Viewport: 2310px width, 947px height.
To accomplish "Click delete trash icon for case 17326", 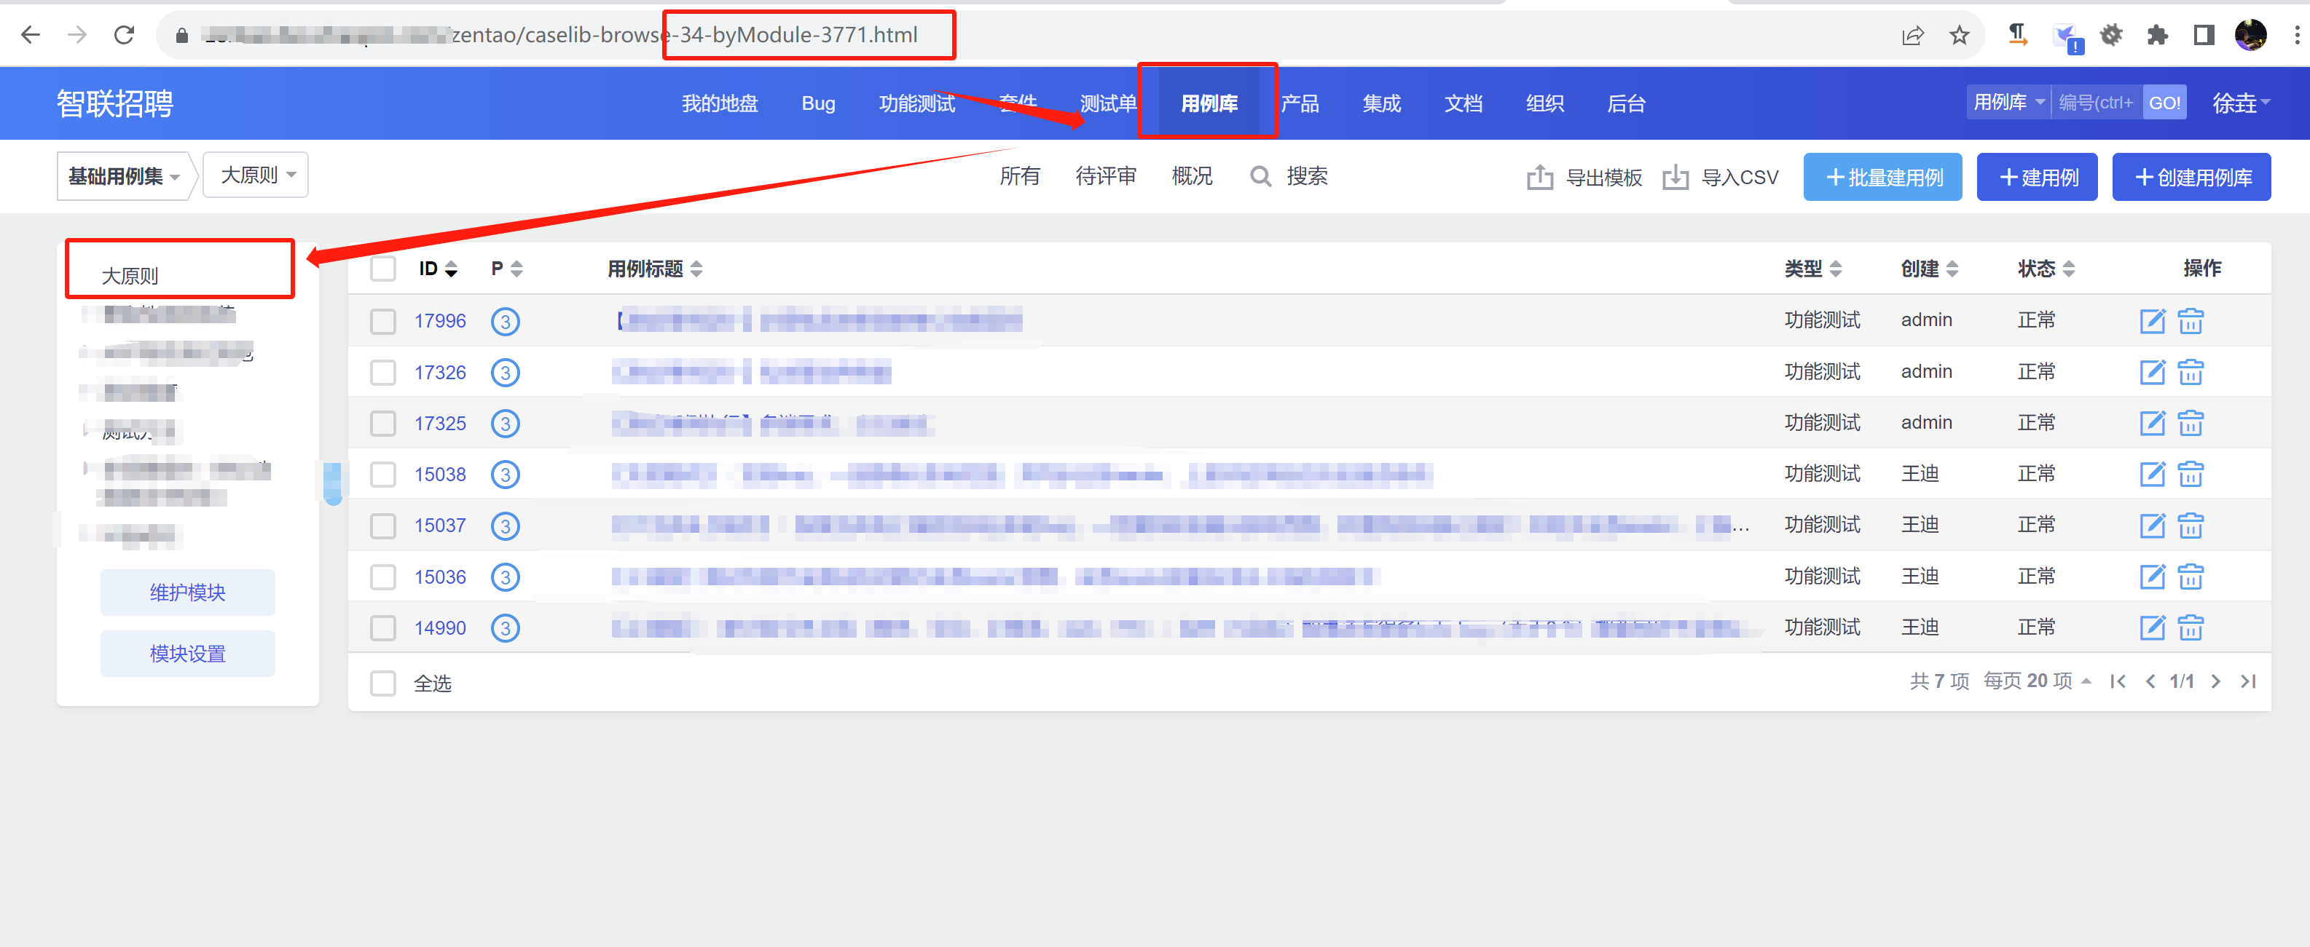I will (x=2190, y=372).
